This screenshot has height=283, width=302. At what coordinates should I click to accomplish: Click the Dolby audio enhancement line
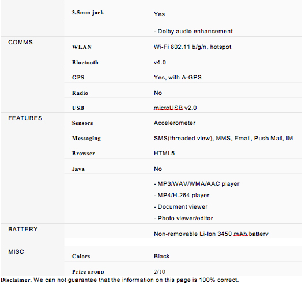pos(193,31)
